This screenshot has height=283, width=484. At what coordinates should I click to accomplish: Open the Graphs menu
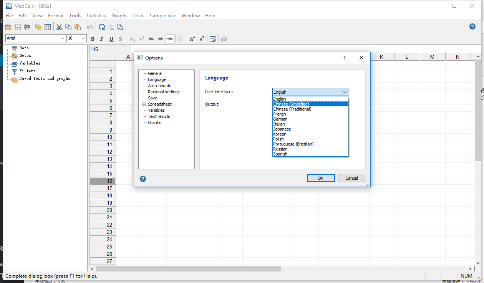point(119,16)
